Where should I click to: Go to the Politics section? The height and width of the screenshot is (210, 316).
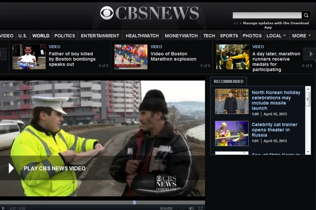point(65,36)
